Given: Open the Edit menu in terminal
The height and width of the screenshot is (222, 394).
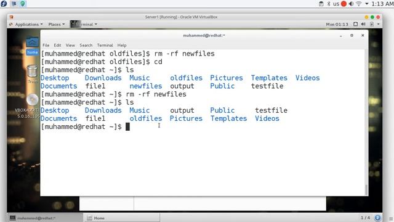Looking at the screenshot, I should point(57,45).
